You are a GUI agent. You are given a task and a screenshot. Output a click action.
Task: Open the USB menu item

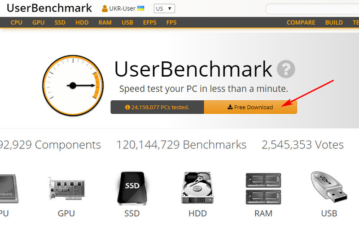127,22
